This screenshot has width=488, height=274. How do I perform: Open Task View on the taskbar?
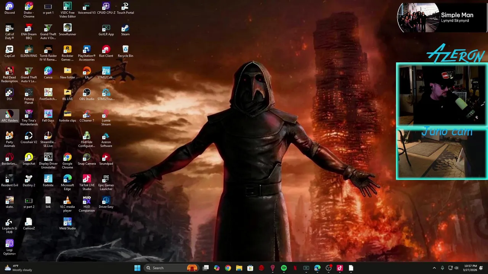[x=206, y=268]
